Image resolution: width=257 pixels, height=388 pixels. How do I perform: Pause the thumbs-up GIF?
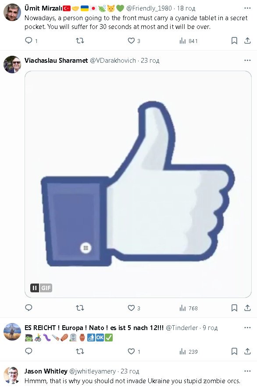pos(35,288)
